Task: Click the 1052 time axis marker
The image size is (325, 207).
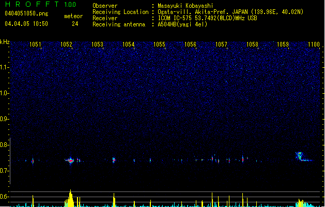Action: (66, 44)
